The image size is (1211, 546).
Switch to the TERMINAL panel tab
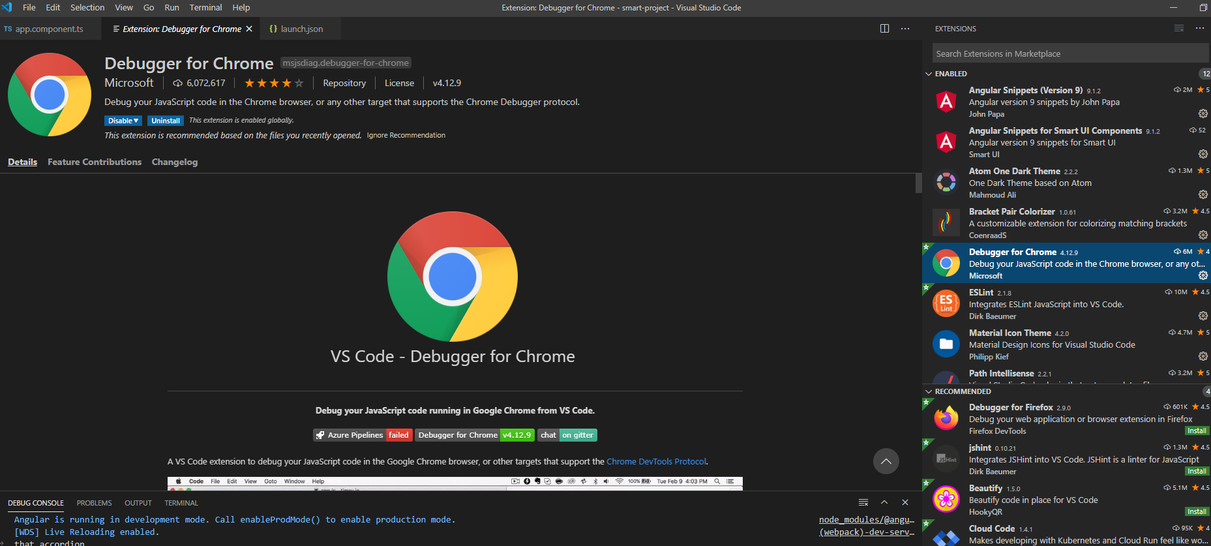[181, 503]
